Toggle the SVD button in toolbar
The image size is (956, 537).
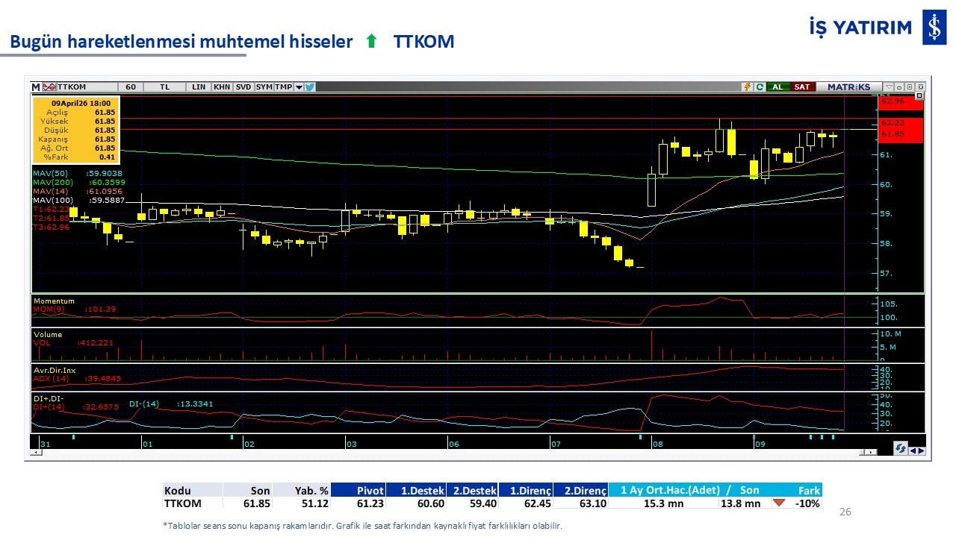pyautogui.click(x=243, y=87)
